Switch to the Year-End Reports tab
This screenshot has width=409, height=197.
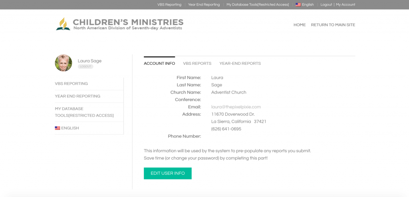click(x=240, y=64)
